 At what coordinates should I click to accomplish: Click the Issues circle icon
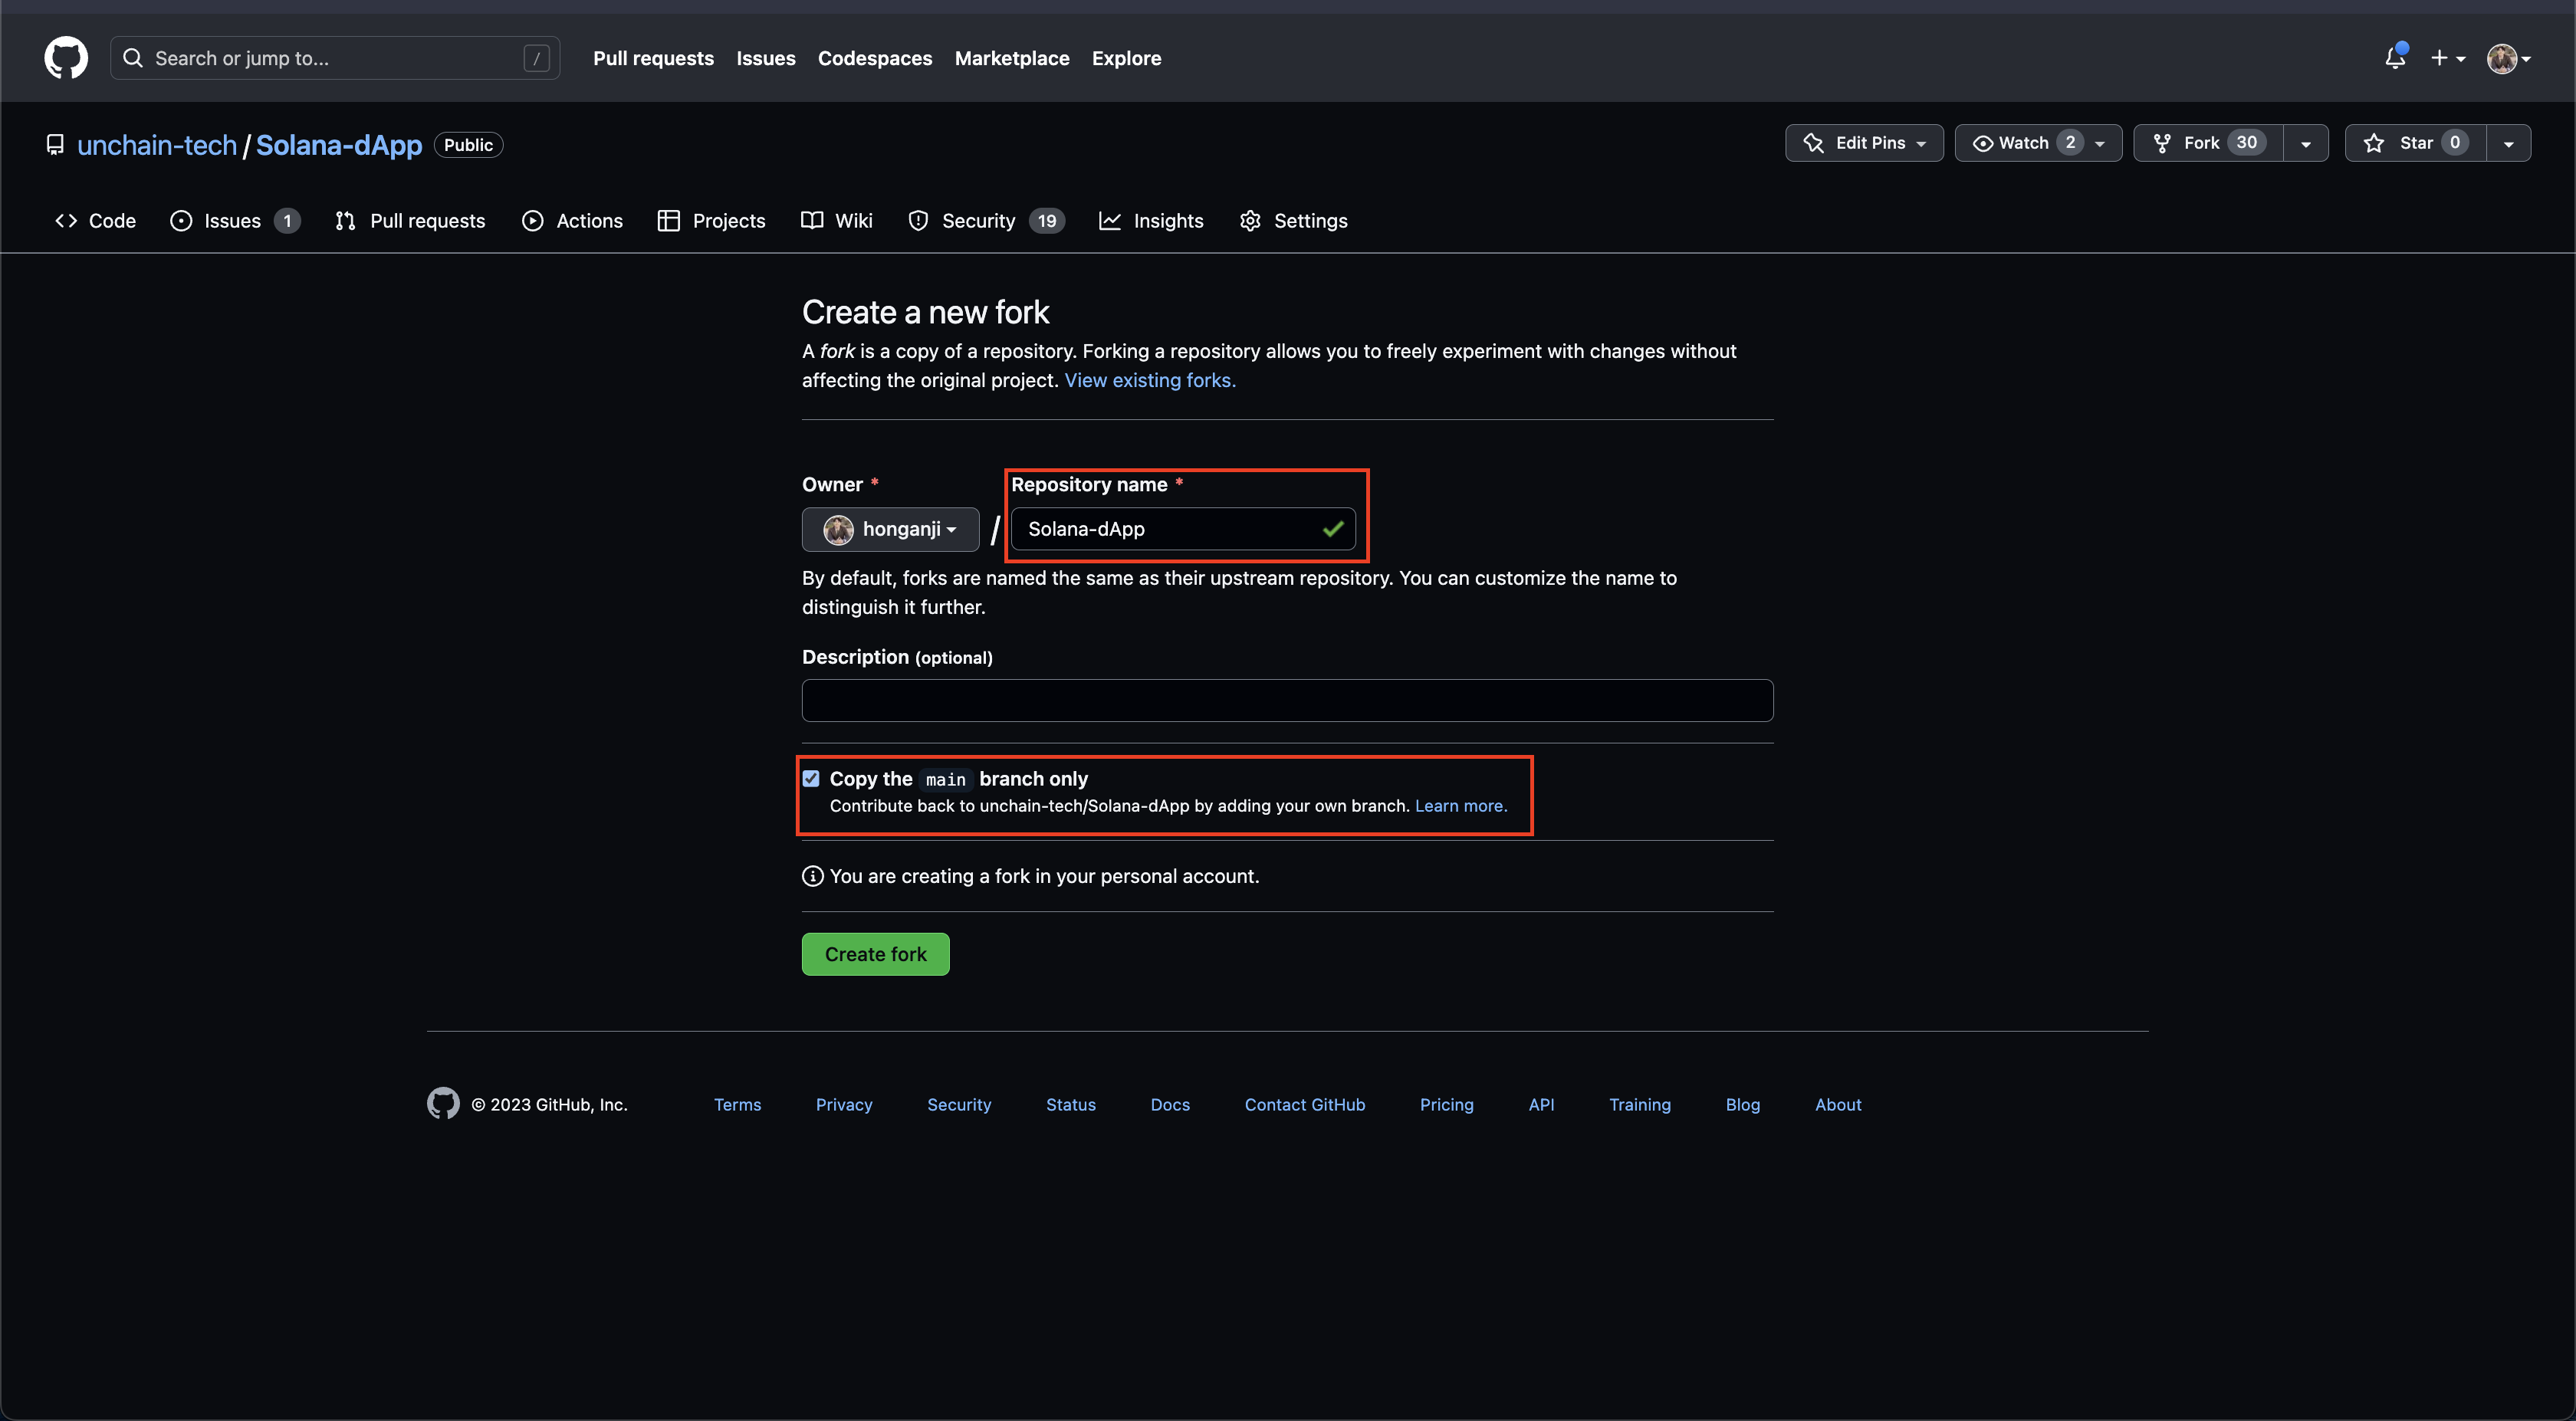(181, 221)
